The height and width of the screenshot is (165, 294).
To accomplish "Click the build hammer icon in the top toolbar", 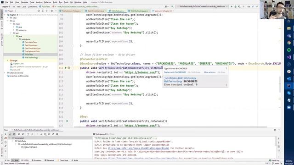I will [x=172, y=6].
